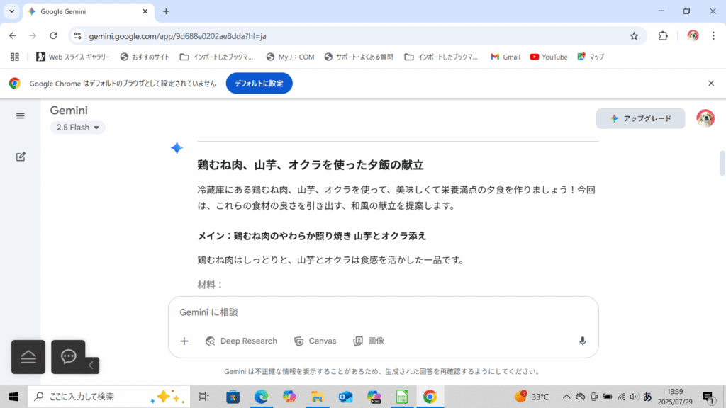Focus the Gemini に相談 prompt field
Image resolution: width=726 pixels, height=408 pixels.
[383, 312]
